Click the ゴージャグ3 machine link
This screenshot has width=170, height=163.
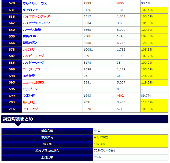(x=32, y=69)
